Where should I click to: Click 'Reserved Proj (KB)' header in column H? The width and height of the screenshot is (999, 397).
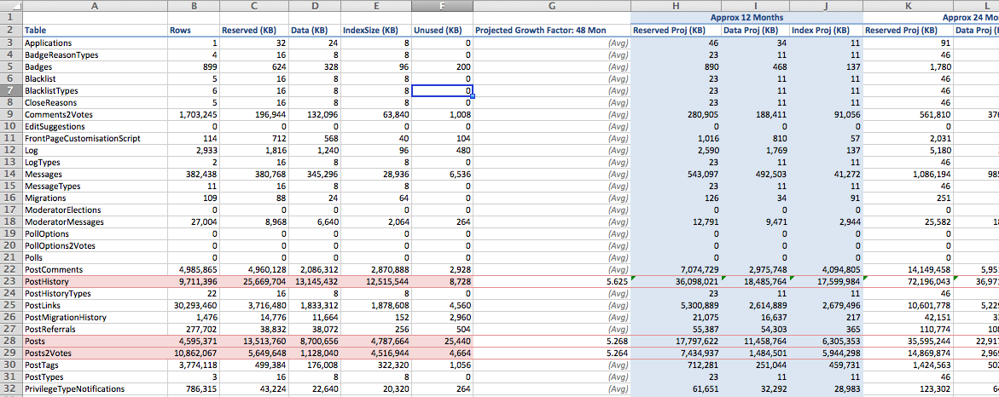[x=676, y=30]
